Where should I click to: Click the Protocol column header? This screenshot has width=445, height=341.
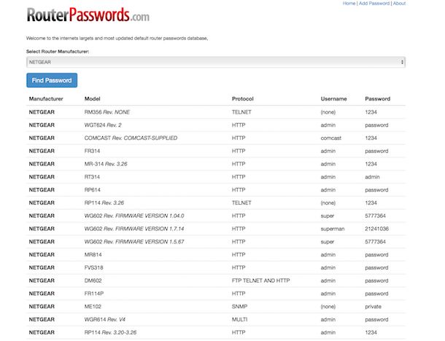(x=243, y=99)
